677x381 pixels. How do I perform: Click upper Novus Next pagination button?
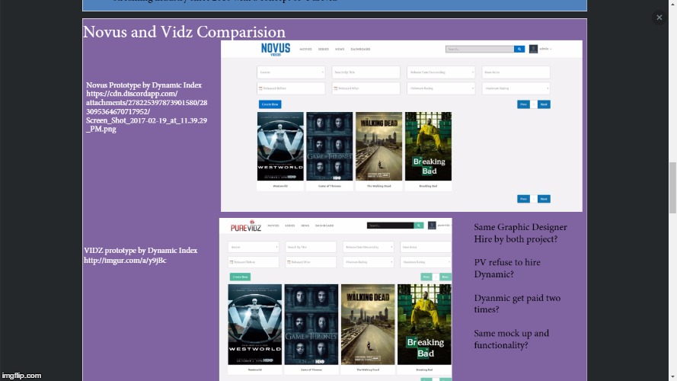(544, 104)
